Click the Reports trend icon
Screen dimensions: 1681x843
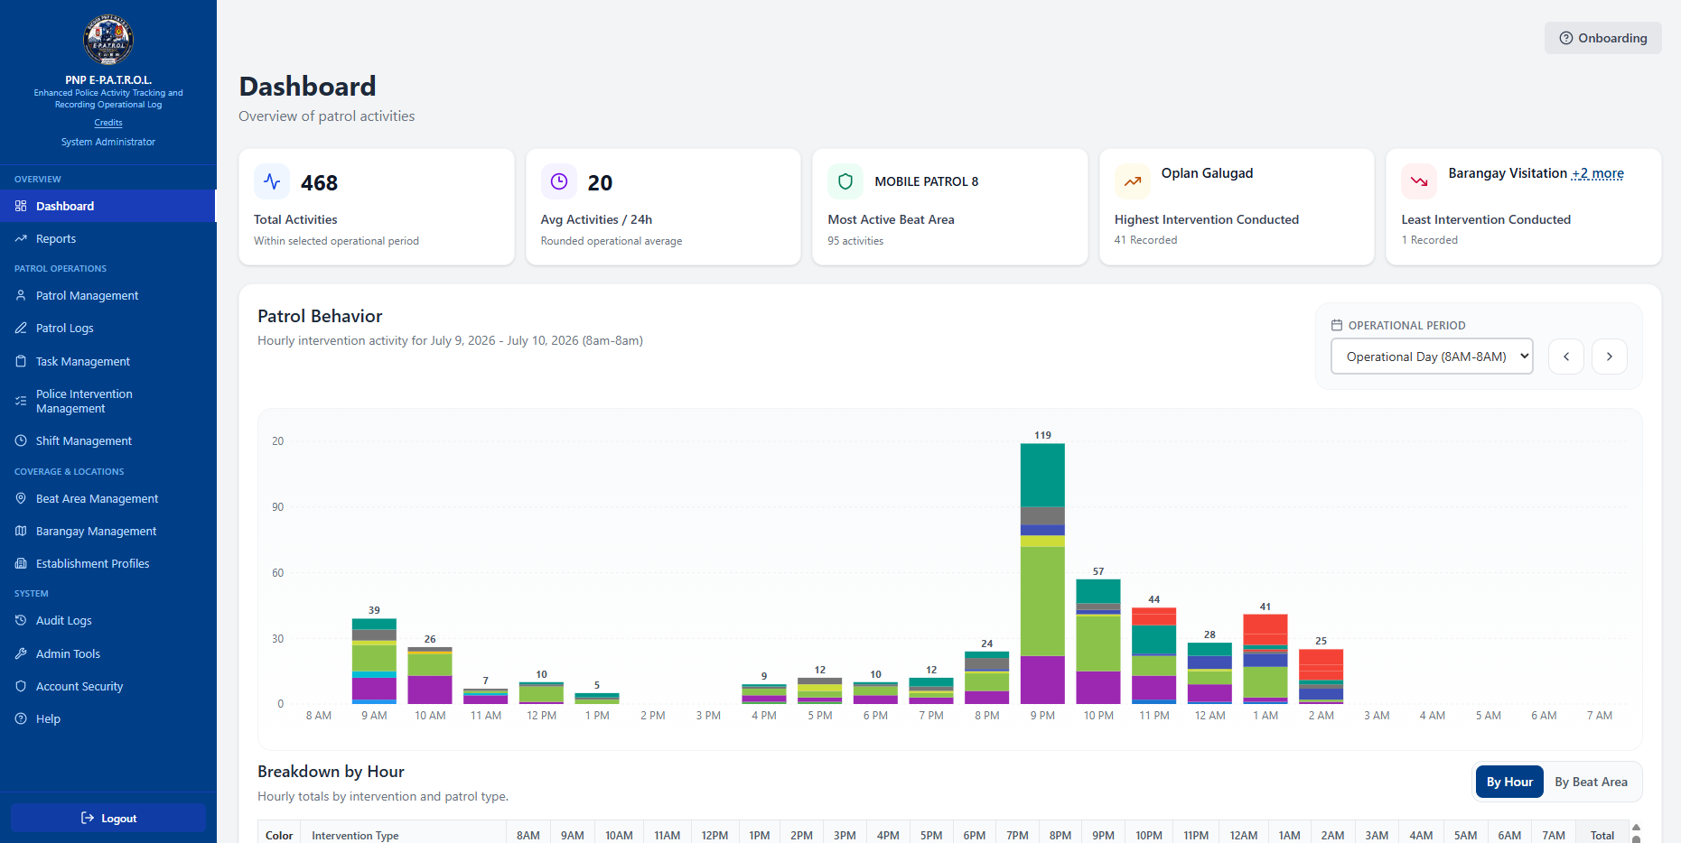(21, 238)
